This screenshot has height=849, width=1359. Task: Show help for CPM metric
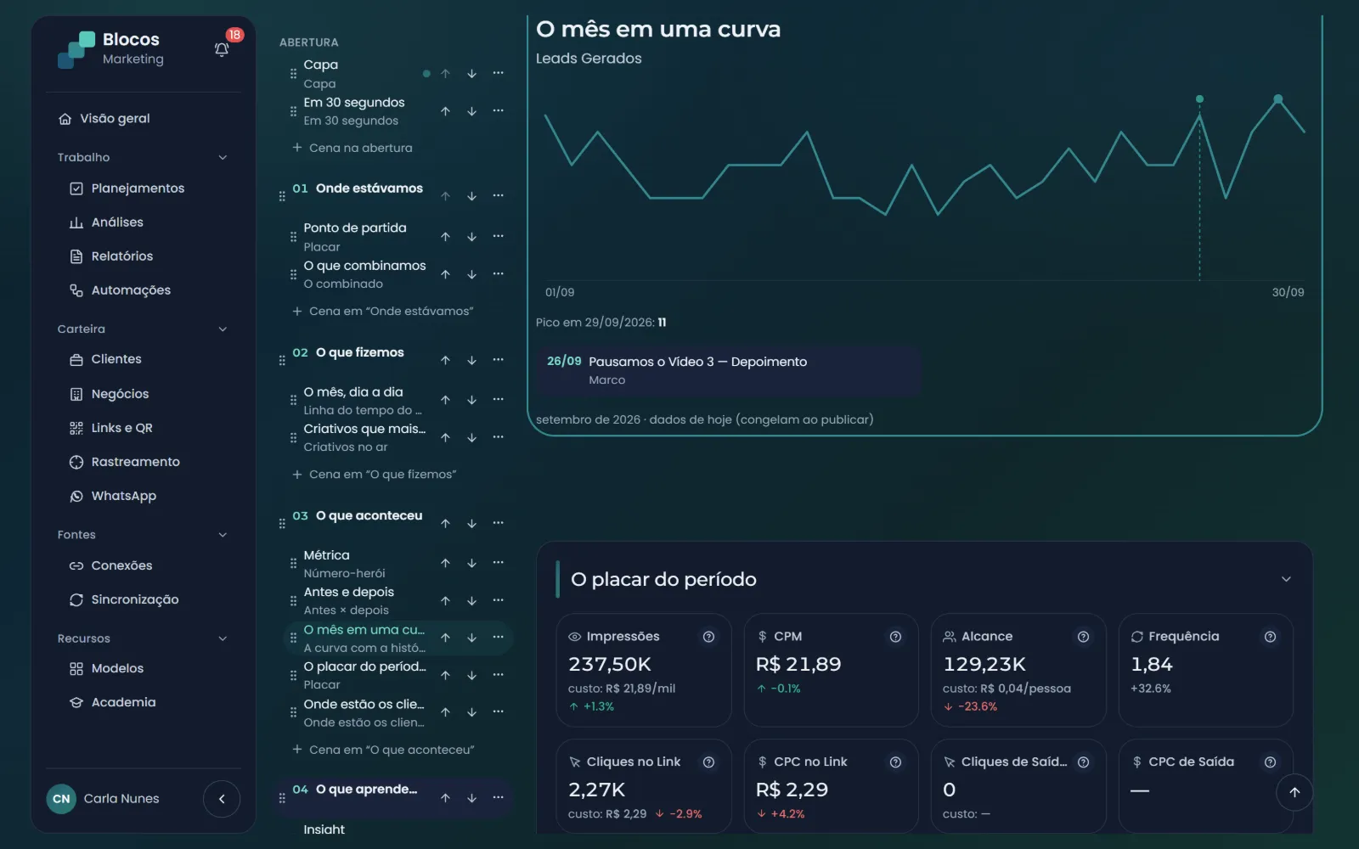pos(895,637)
